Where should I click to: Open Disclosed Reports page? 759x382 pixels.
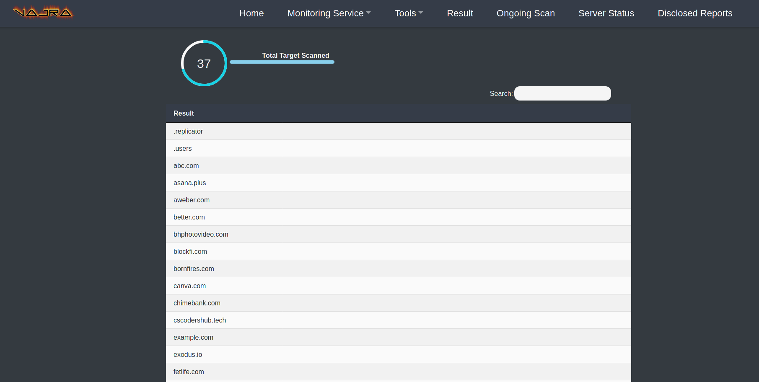695,13
